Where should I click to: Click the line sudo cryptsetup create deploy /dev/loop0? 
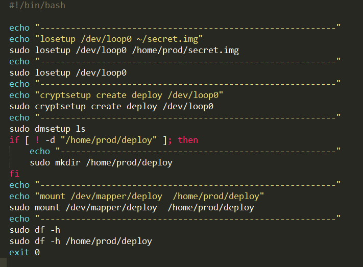click(111, 107)
